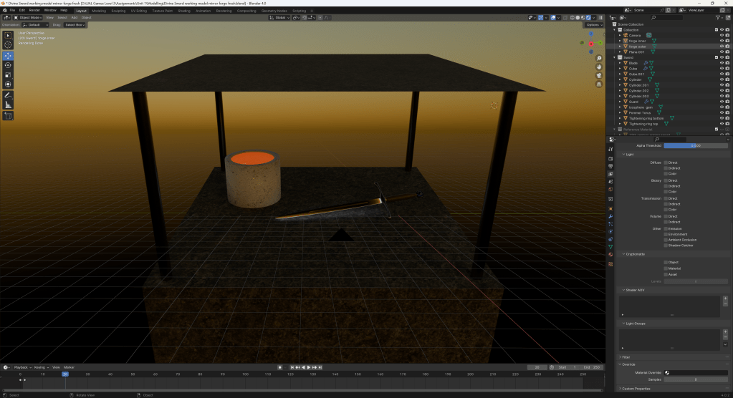Select the Move tool in toolbar

(8, 55)
